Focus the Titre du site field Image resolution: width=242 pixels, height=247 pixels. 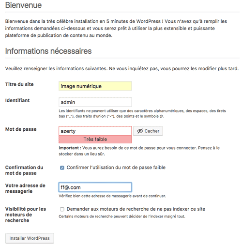[95, 86]
